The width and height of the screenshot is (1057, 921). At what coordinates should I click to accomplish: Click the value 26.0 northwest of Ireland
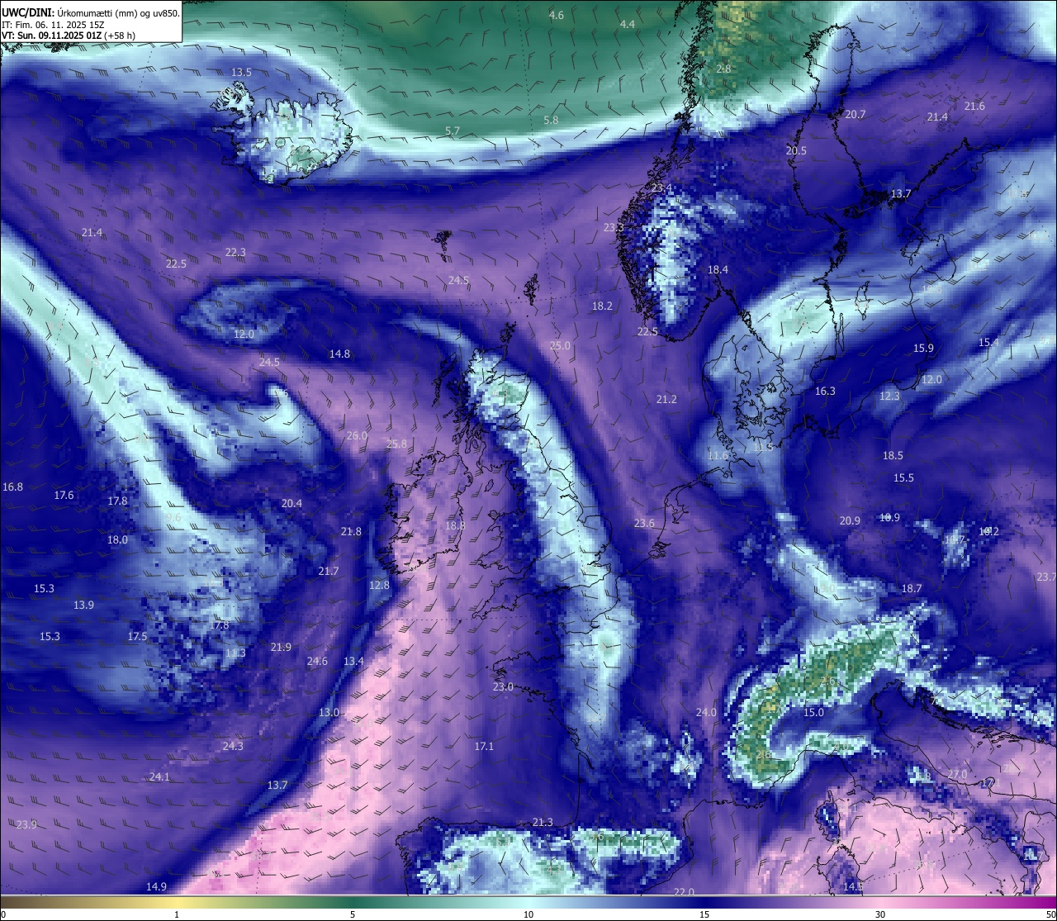(x=357, y=436)
